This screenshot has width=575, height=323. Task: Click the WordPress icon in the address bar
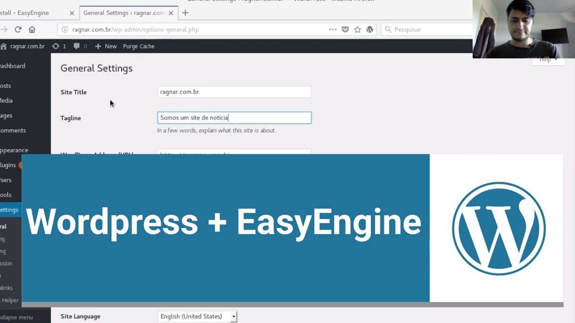[x=370, y=30]
